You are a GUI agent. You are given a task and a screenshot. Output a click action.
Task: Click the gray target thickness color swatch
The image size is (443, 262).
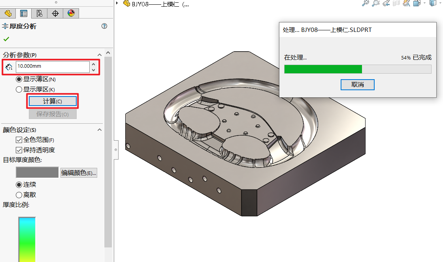37,173
